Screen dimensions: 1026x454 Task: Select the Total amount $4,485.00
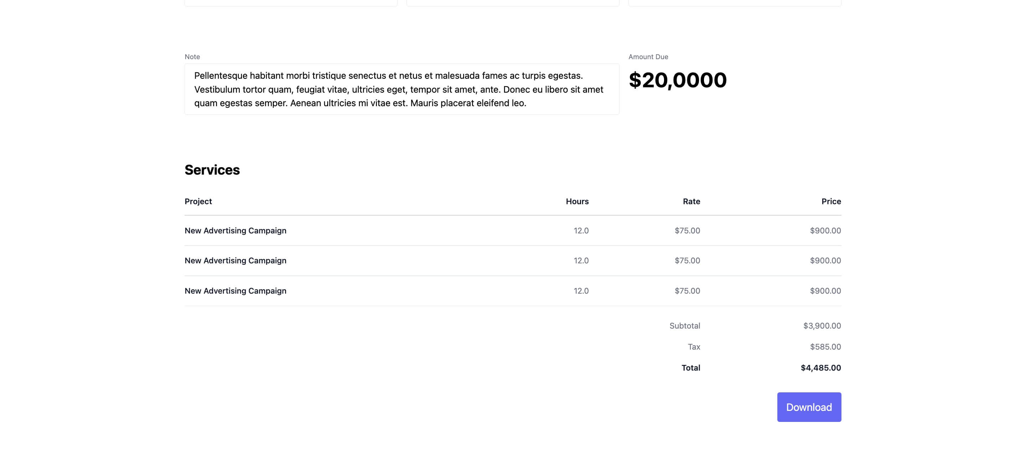[820, 367]
